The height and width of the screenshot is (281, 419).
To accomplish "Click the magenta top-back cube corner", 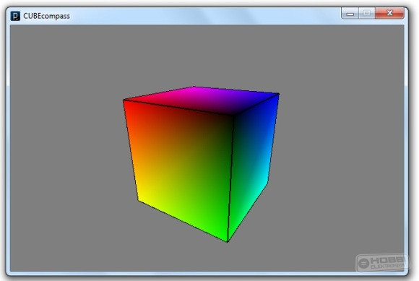I will (x=194, y=87).
